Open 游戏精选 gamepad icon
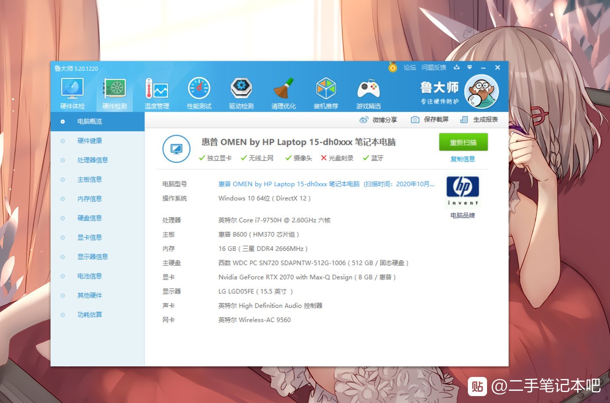Image resolution: width=610 pixels, height=403 pixels. point(369,94)
